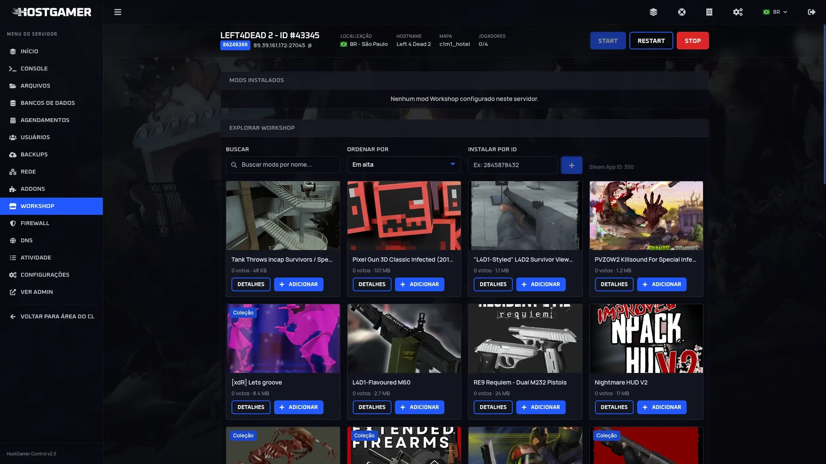Select Workshop in sidebar

pyautogui.click(x=52, y=206)
